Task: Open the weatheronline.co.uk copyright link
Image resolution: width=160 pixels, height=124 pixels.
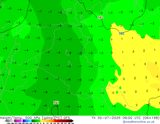Action: coord(139,122)
